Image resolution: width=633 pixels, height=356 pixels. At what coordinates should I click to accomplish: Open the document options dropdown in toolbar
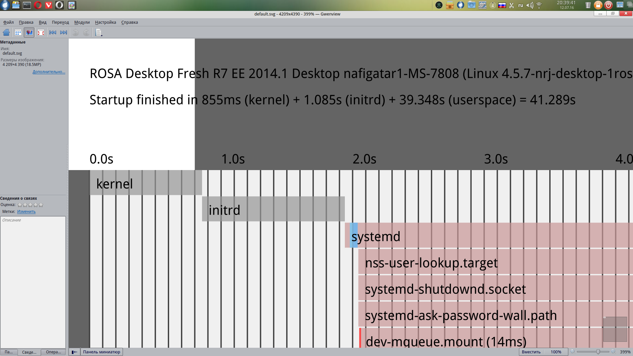pyautogui.click(x=99, y=32)
